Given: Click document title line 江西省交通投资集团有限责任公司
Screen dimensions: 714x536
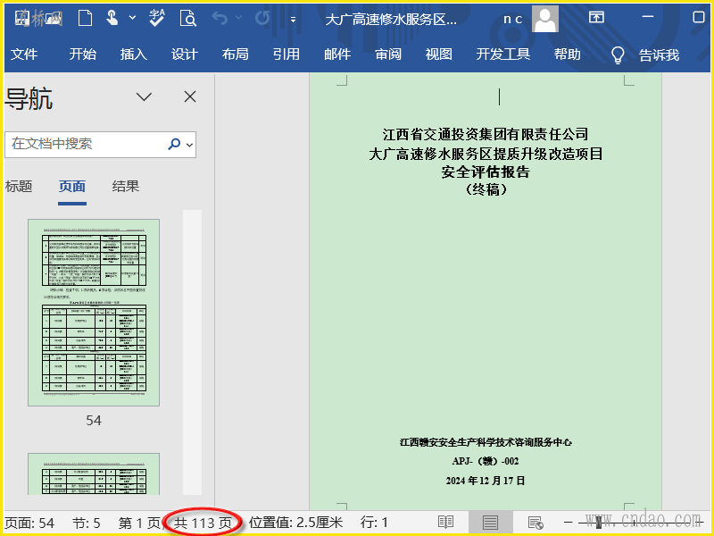Looking at the screenshot, I should tap(486, 134).
